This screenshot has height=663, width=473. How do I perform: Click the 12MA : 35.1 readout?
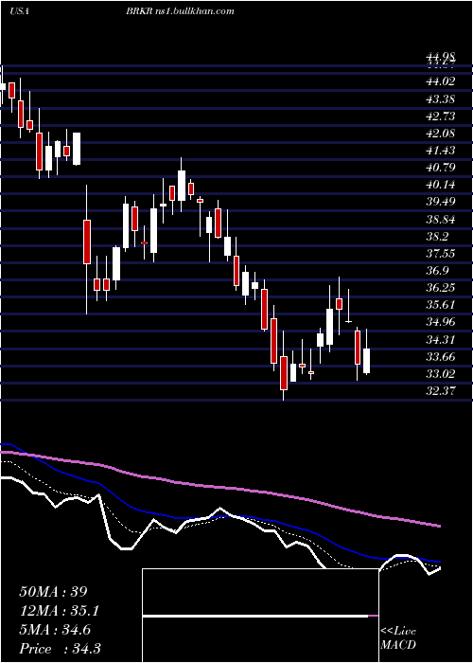[60, 611]
